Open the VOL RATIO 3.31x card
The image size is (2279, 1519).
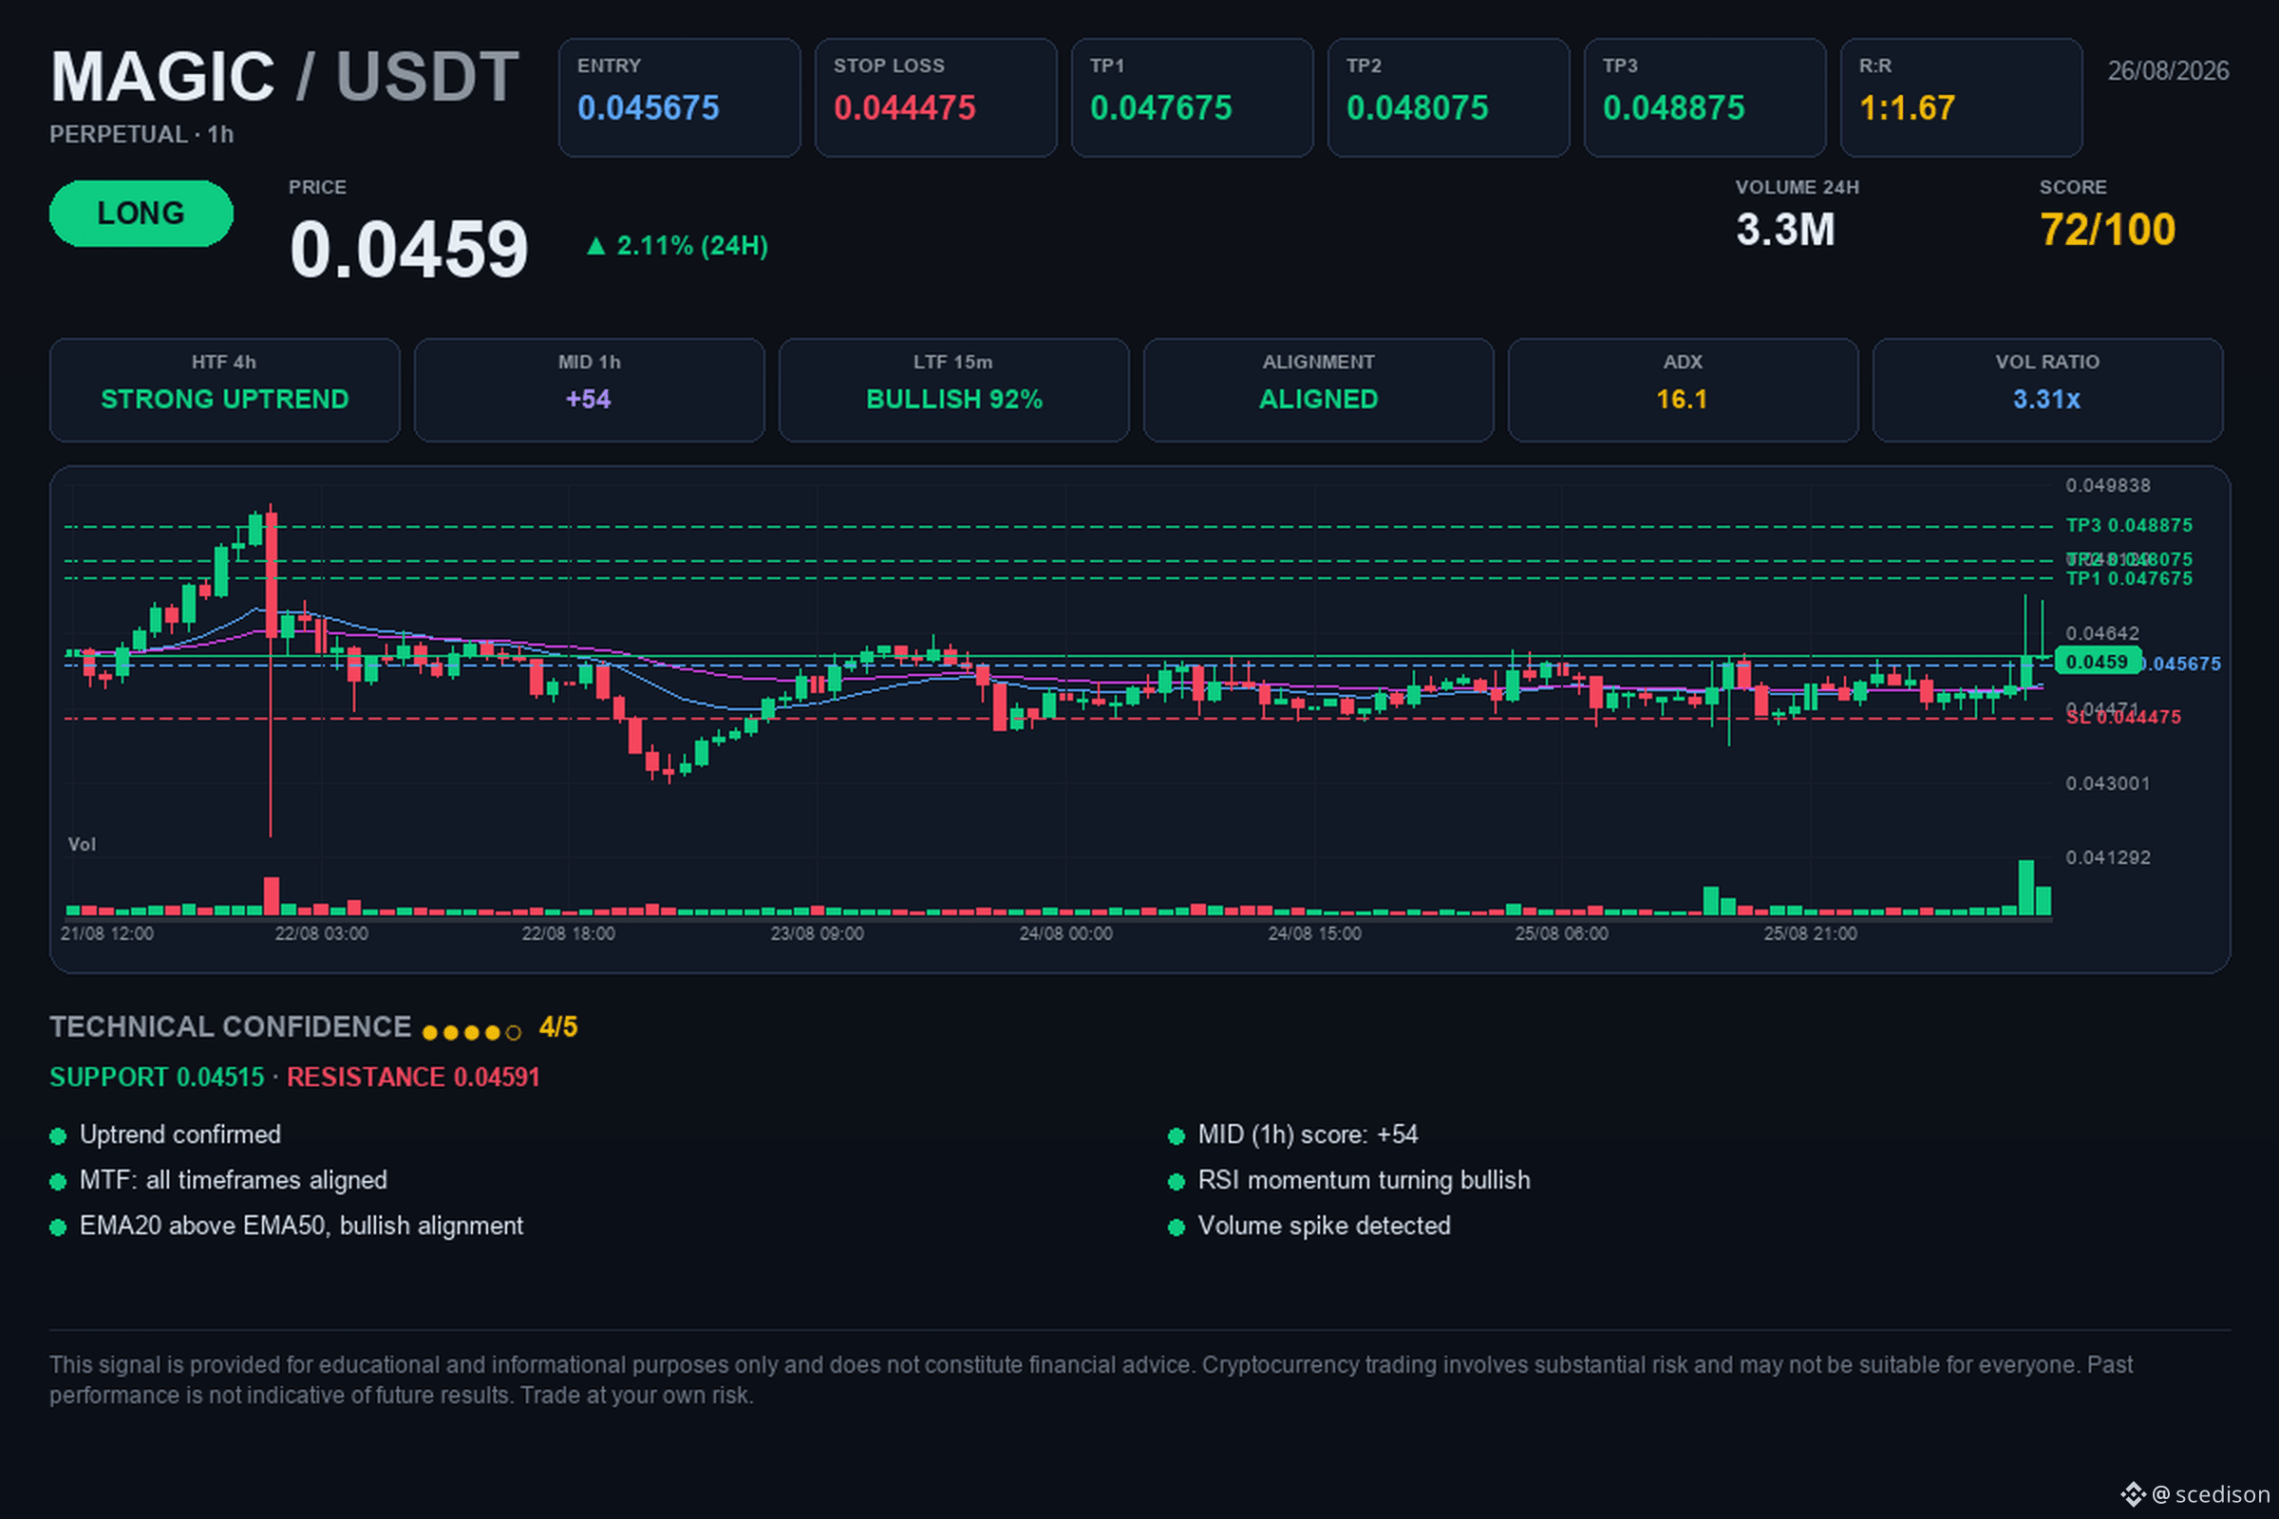2047,390
